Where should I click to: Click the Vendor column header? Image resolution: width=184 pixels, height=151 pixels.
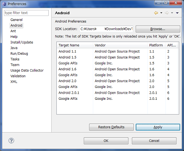coord(120,45)
